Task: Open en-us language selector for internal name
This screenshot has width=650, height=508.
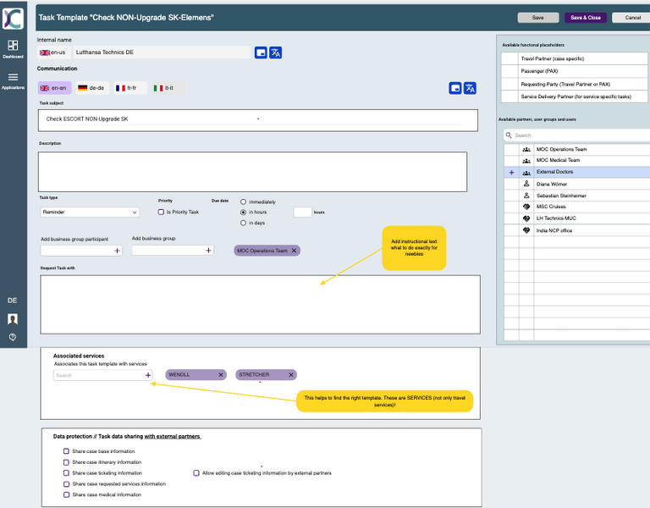Action: [x=54, y=52]
